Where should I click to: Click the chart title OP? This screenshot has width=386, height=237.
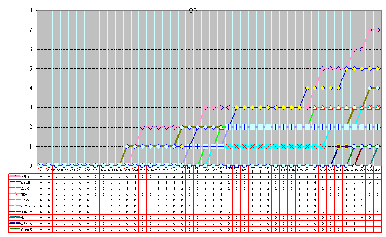(x=193, y=11)
